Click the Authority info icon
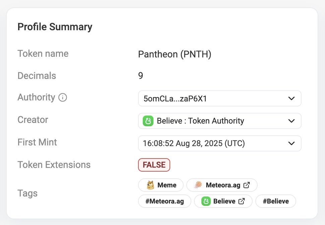Image resolution: width=325 pixels, height=225 pixels. [63, 98]
